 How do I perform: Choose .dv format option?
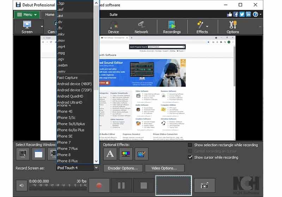75,22
